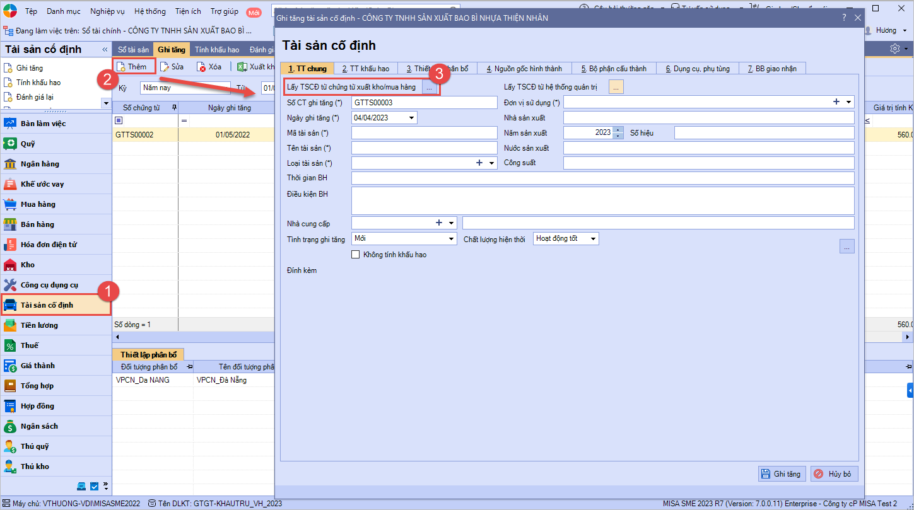
Task: Select Công cụ dụng cụ module
Action: tap(49, 285)
